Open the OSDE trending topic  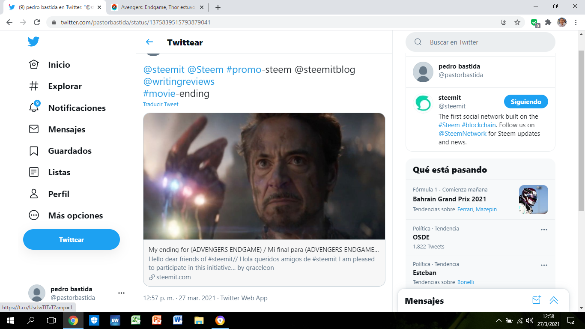pyautogui.click(x=421, y=237)
